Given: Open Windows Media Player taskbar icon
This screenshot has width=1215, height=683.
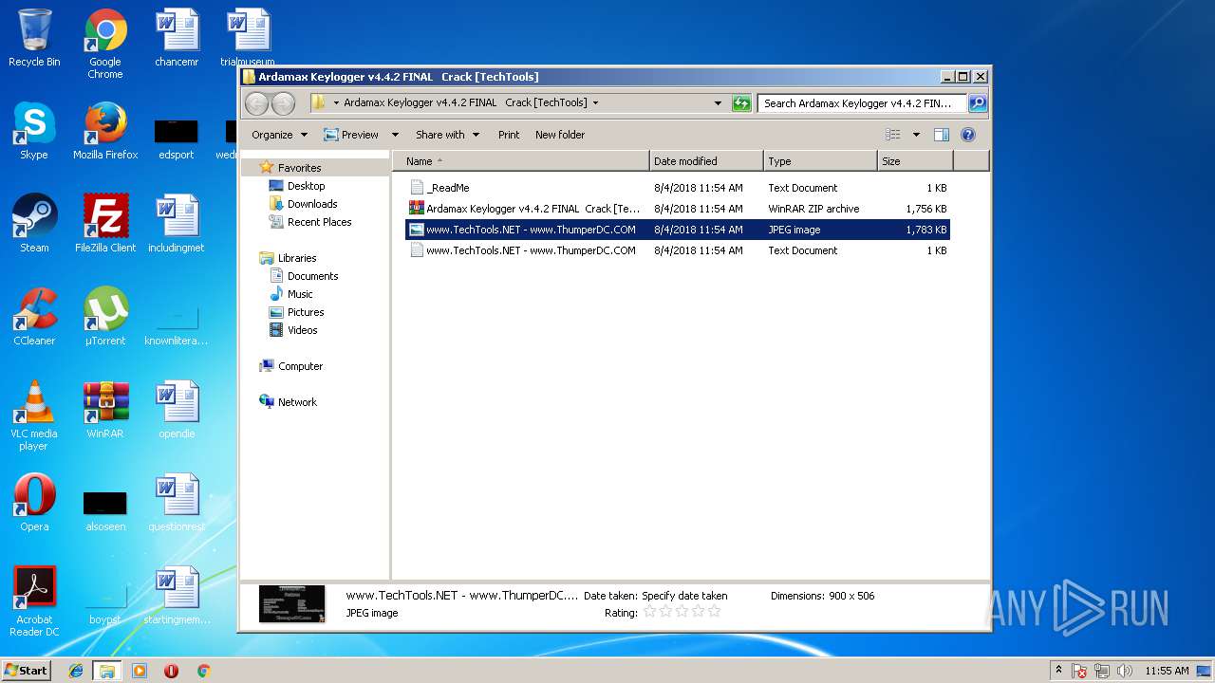Looking at the screenshot, I should (x=140, y=671).
